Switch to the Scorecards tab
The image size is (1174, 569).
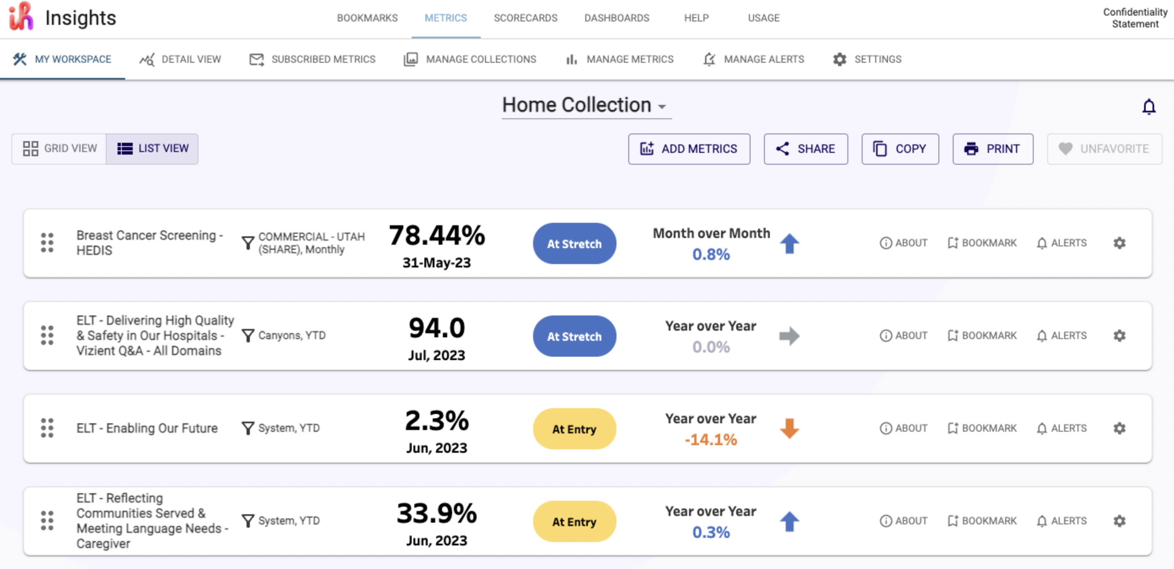(525, 18)
